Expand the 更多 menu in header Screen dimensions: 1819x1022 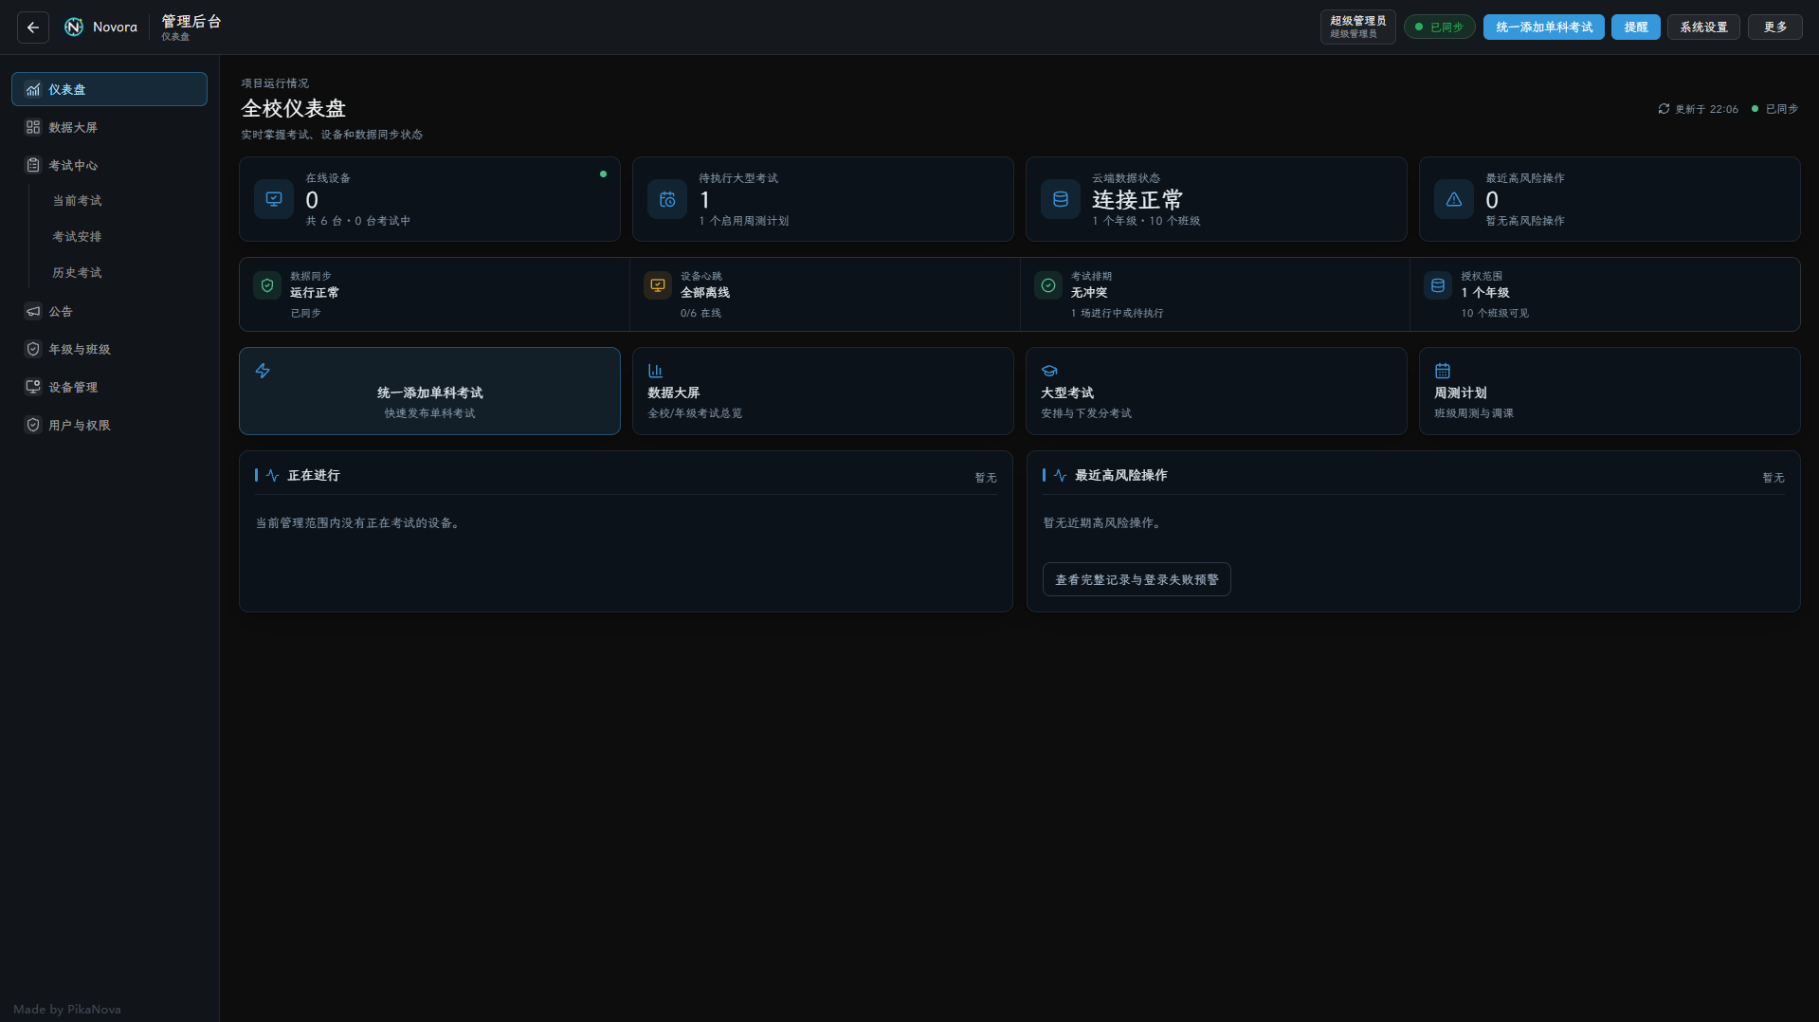[1775, 27]
